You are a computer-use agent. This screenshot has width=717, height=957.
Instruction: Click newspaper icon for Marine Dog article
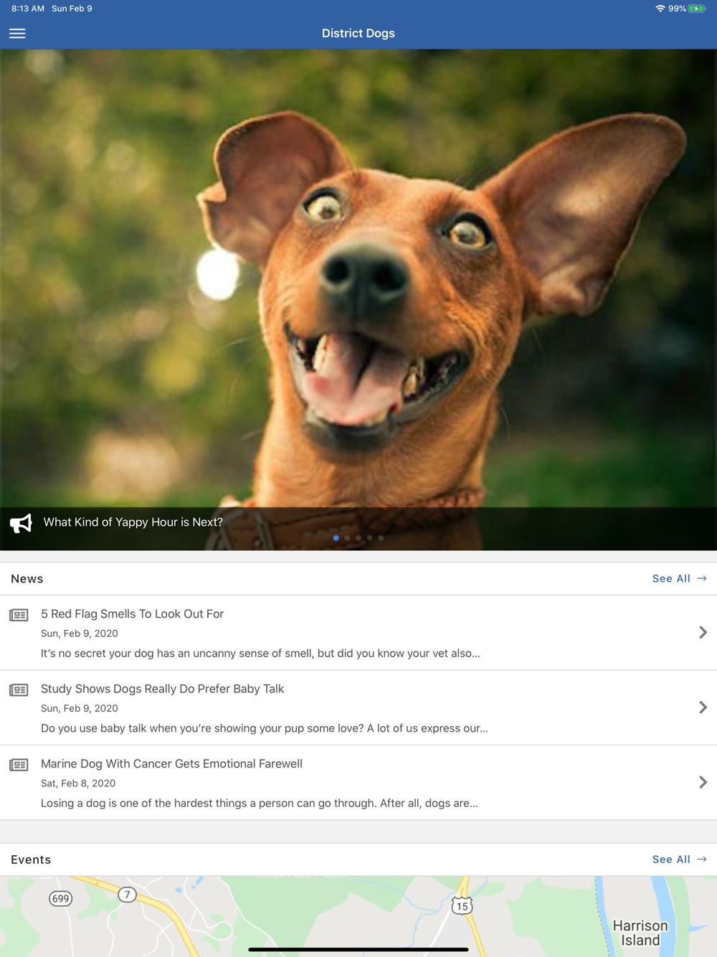(x=19, y=765)
